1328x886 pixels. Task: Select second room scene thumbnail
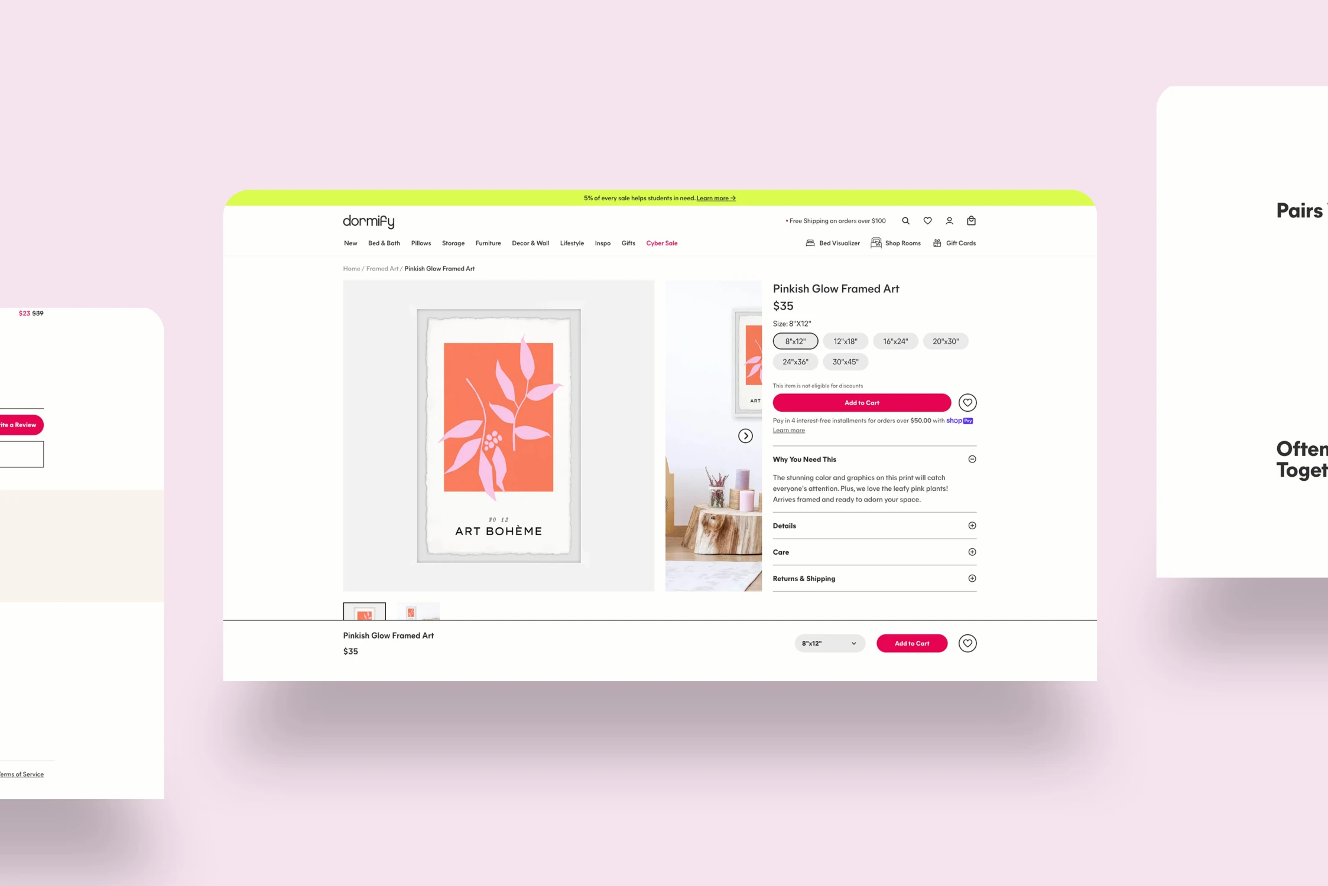418,611
